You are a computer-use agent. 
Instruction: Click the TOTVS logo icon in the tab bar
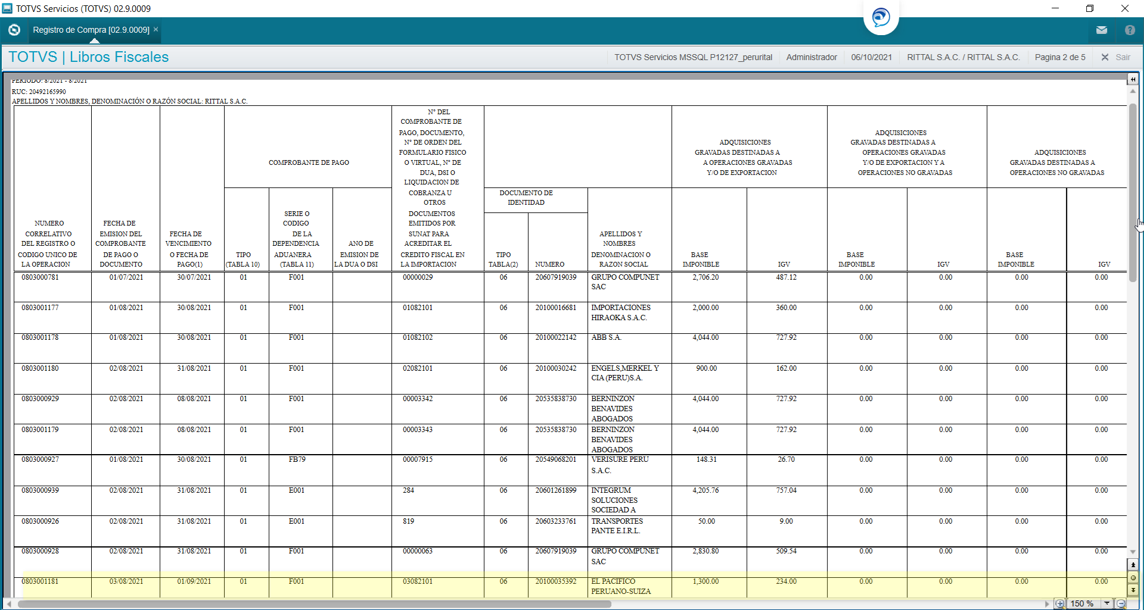14,30
